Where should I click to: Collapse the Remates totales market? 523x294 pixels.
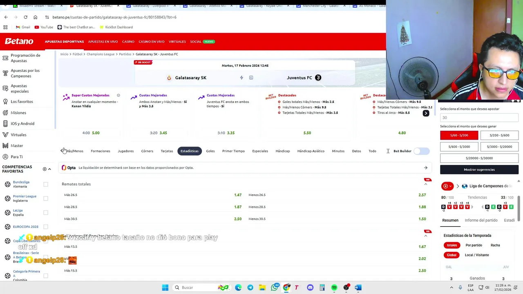point(425,184)
